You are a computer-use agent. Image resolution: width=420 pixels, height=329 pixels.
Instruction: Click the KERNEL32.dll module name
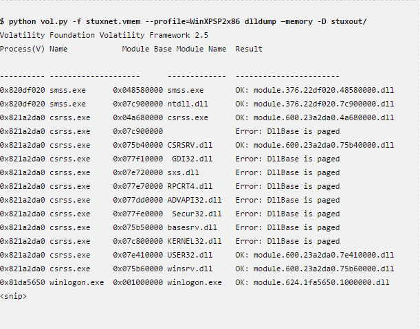point(195,241)
